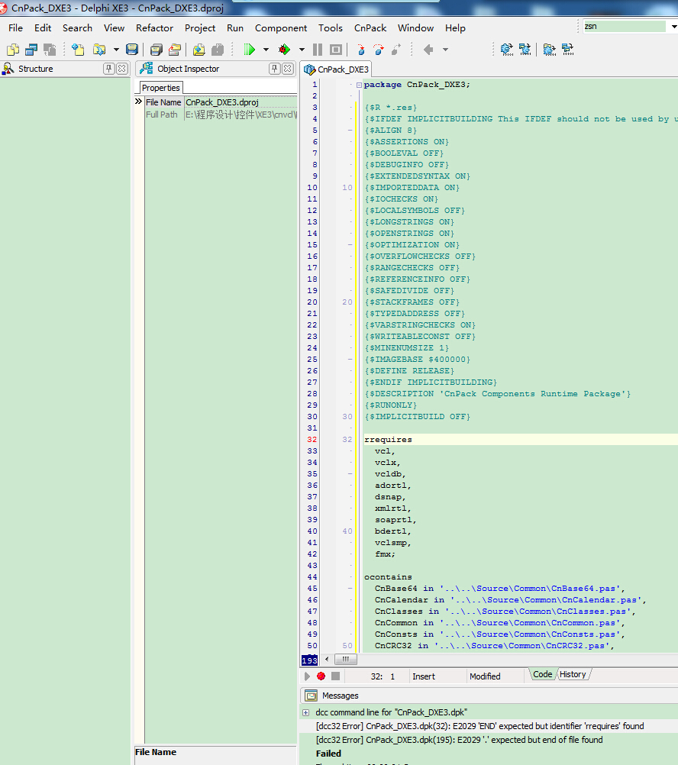The image size is (678, 765).
Task: Open the Refactor menu
Action: (154, 28)
